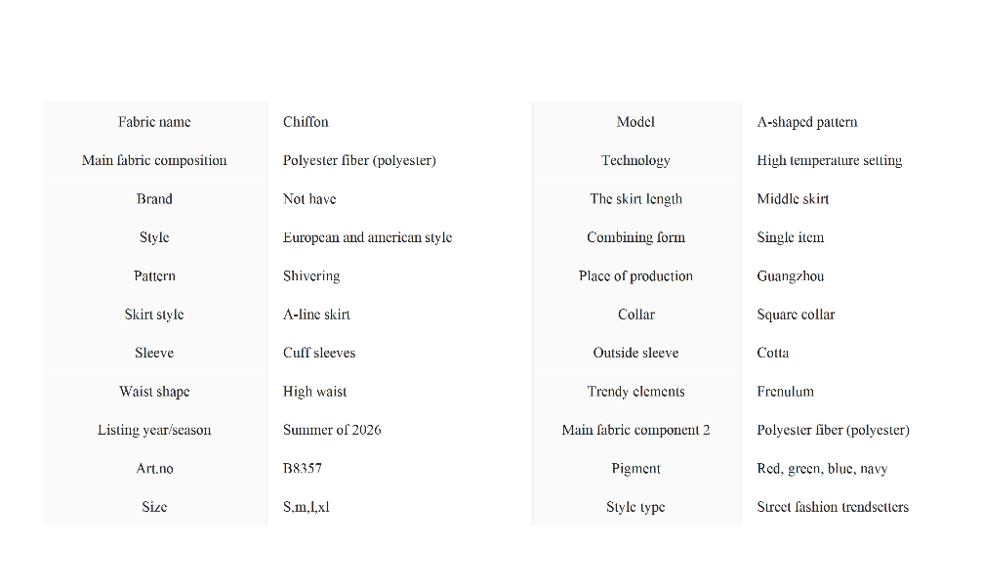Image resolution: width=983 pixels, height=587 pixels.
Task: Click the 'Frenulum' trendy elements value
Action: (785, 392)
